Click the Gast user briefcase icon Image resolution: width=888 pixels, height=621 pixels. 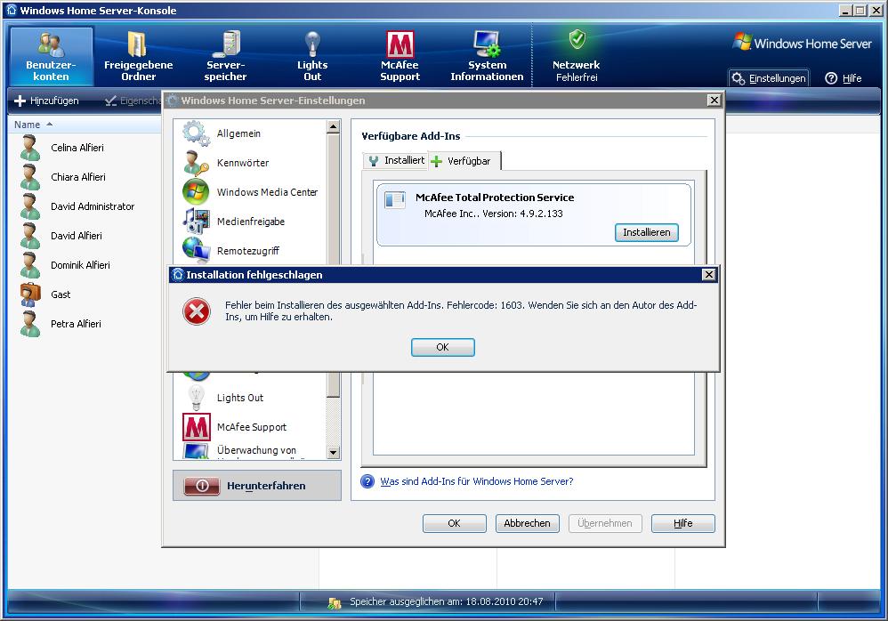(x=30, y=294)
